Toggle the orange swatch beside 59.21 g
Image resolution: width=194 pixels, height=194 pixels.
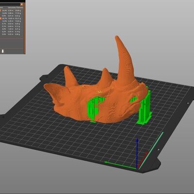(0, 18)
